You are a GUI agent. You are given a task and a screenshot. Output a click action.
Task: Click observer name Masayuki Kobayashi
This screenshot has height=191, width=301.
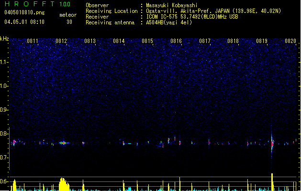[171, 5]
